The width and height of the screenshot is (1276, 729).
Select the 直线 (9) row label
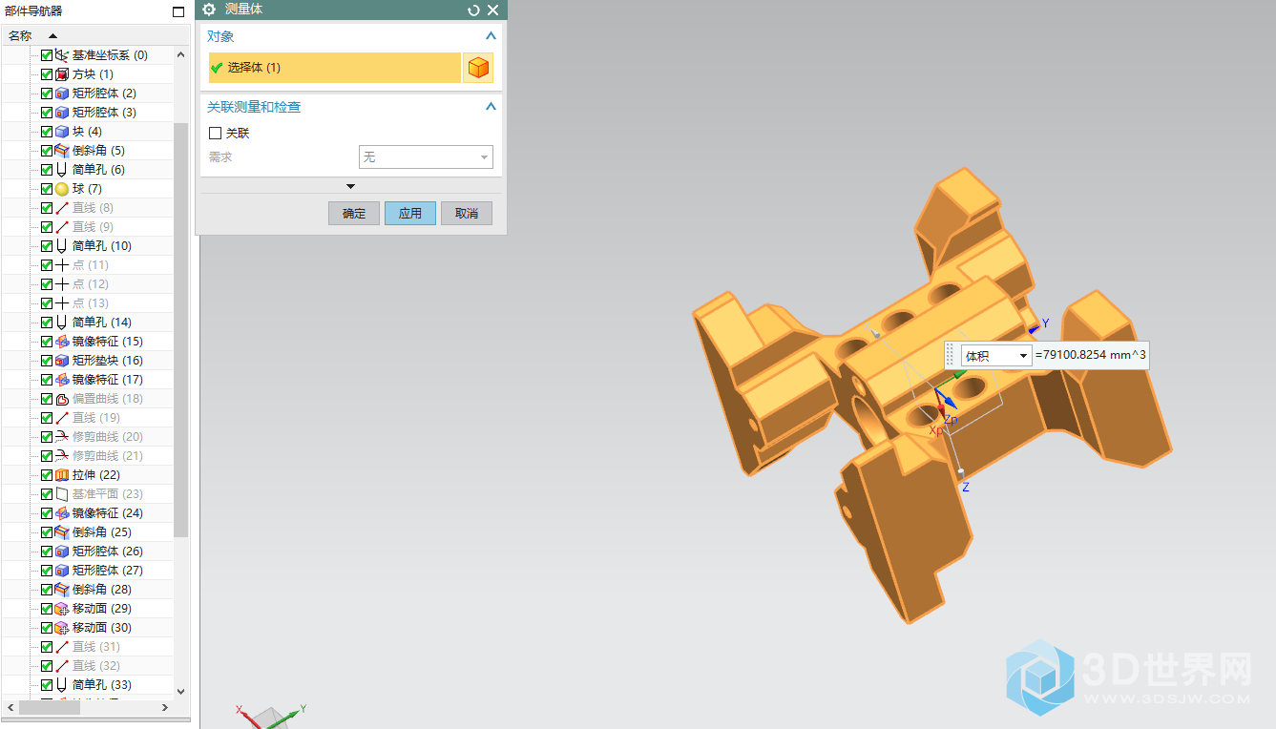pos(93,227)
